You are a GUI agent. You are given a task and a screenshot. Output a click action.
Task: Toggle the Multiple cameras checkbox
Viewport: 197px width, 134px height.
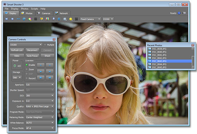coord(45,45)
